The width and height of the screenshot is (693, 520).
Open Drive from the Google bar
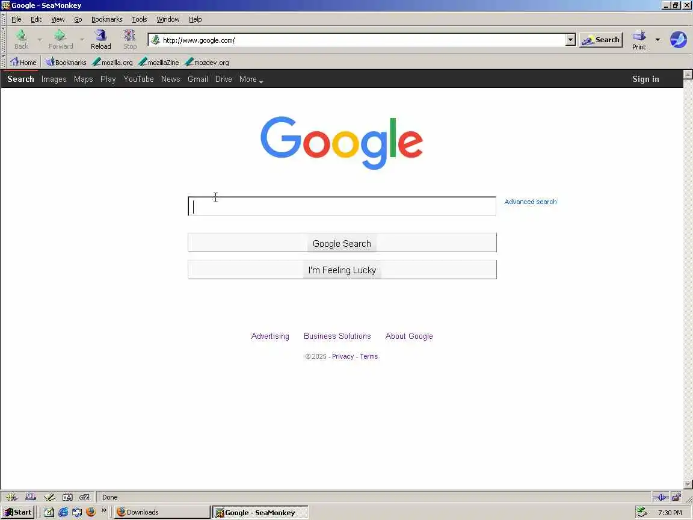[x=224, y=79]
